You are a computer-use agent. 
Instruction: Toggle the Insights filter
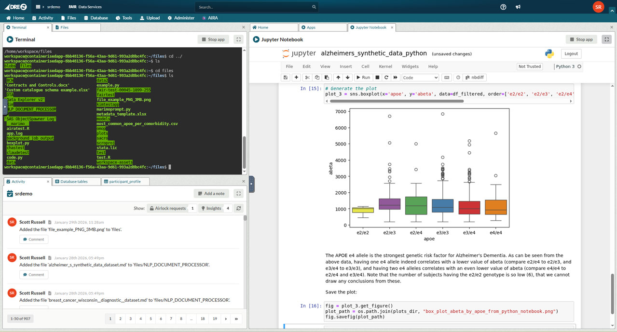point(211,208)
